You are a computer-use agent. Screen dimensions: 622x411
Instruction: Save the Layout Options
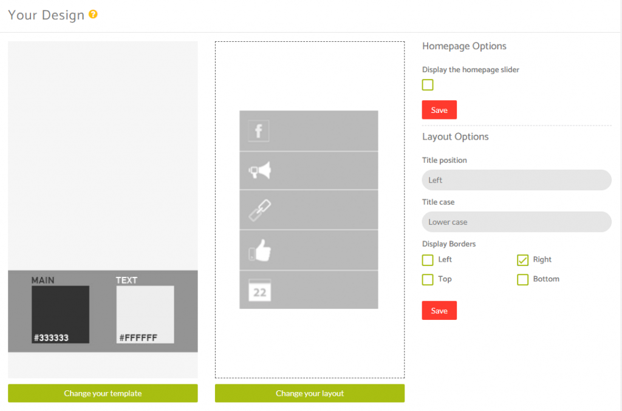pos(439,310)
